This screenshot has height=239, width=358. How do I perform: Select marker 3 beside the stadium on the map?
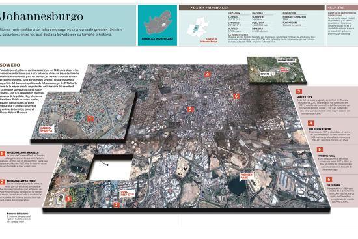tap(68, 199)
